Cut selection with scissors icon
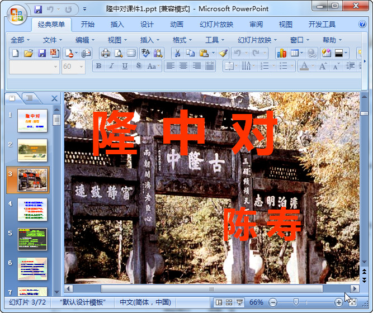This screenshot has height=313, width=373. pyautogui.click(x=177, y=53)
